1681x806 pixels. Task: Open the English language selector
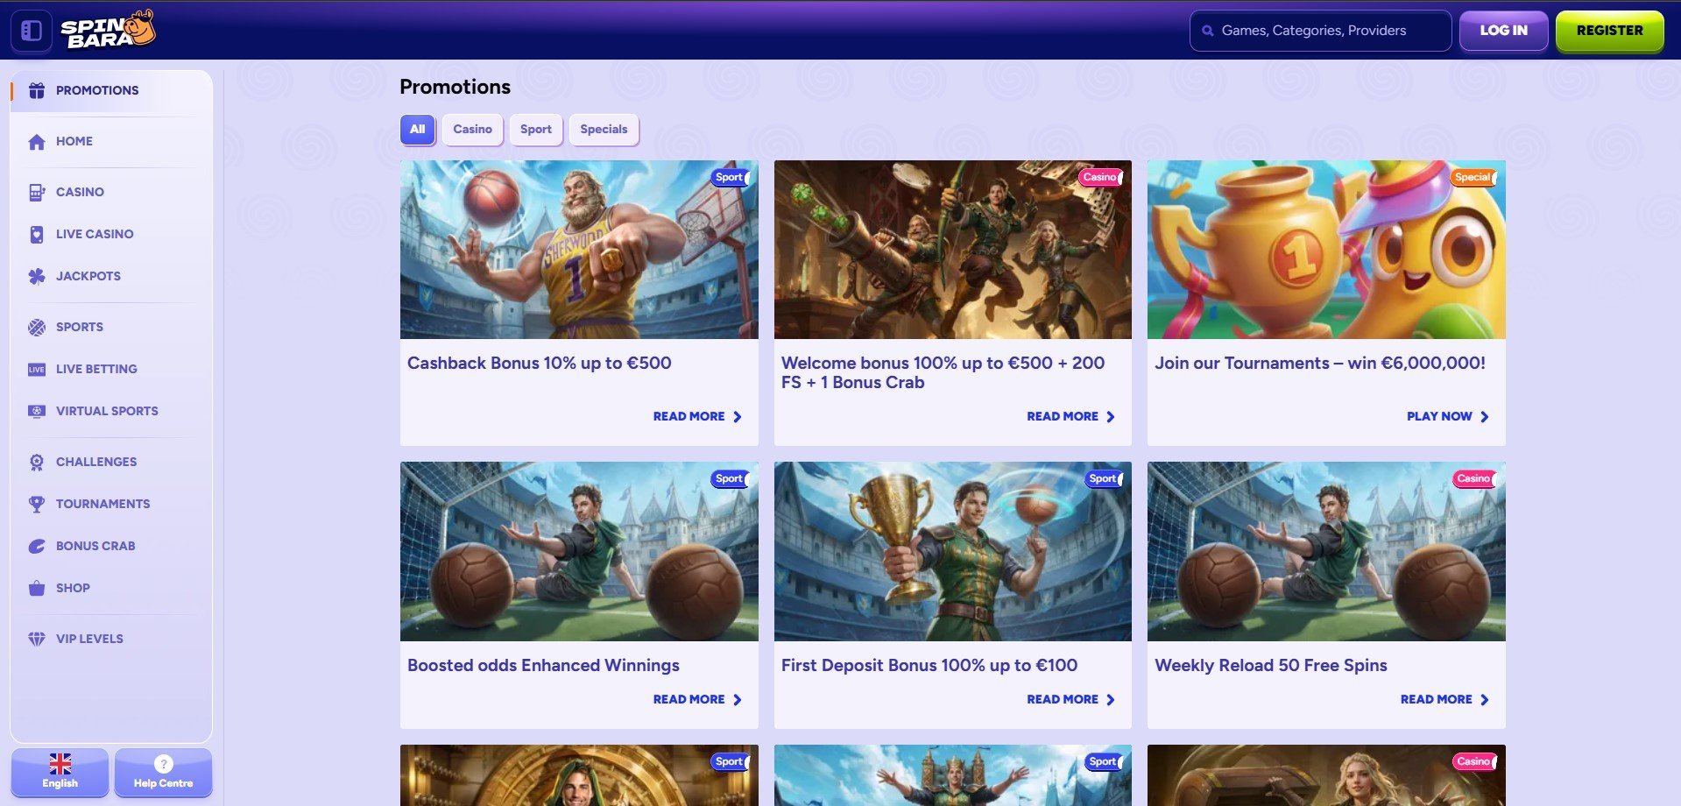coord(60,772)
